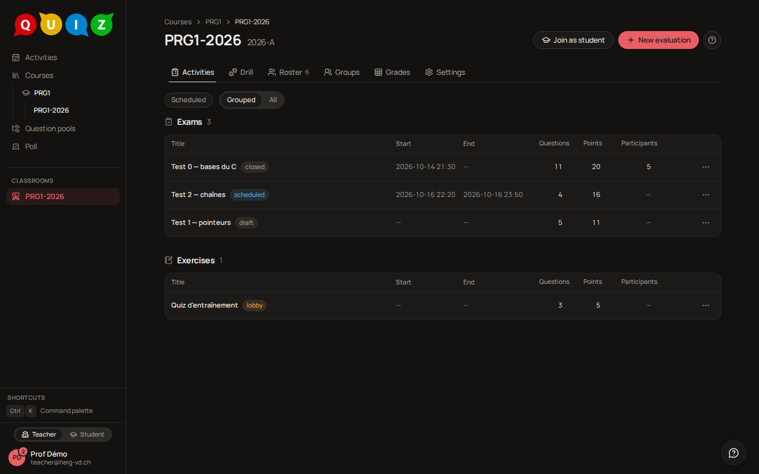Viewport: 759px width, 474px height.
Task: Open row actions for Quiz d'entraînement
Action: pyautogui.click(x=706, y=305)
